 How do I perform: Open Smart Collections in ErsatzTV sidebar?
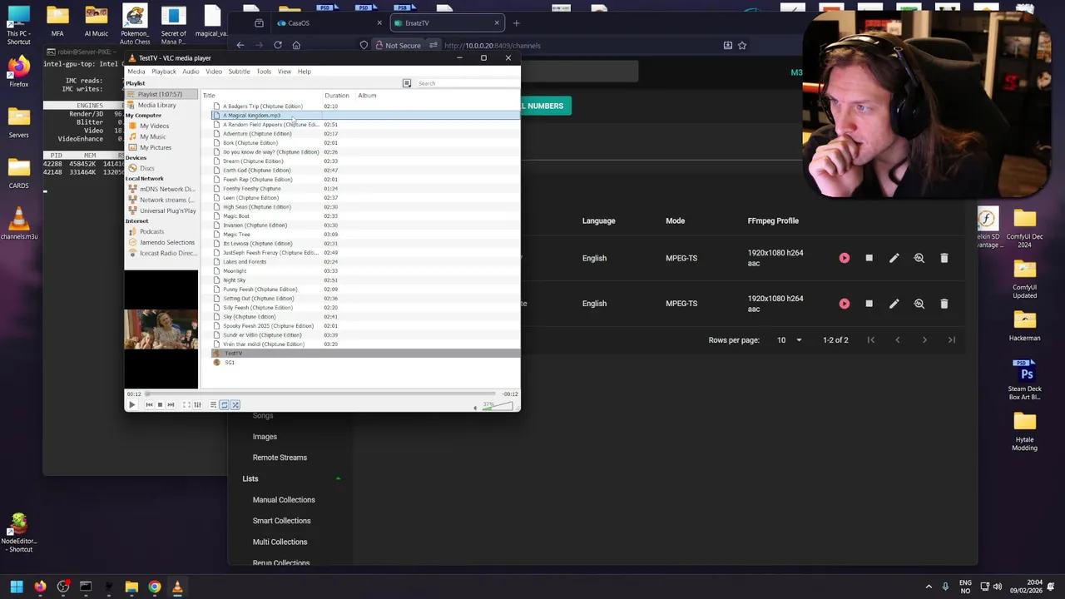click(x=281, y=521)
